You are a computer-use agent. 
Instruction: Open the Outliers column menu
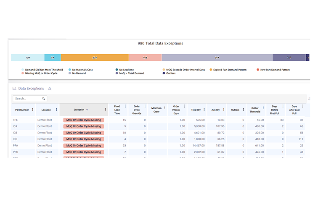(x=244, y=110)
